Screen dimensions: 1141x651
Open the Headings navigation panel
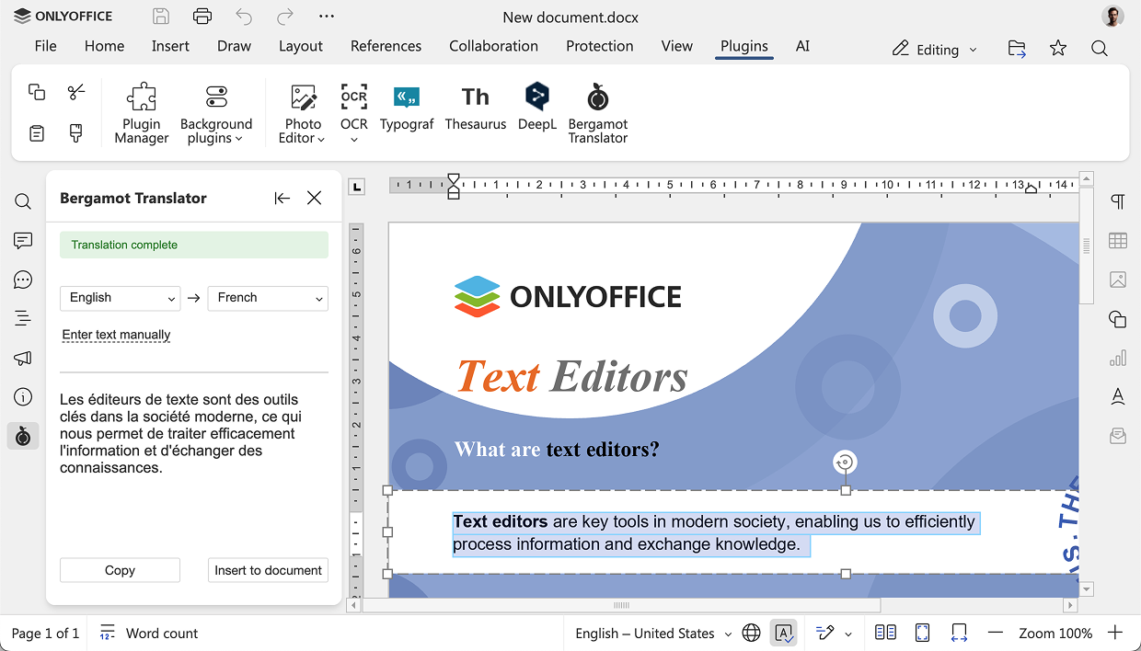click(23, 319)
